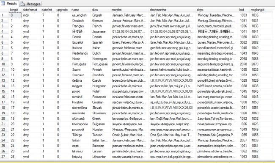Click the Enero,Febrero months cell
Image resolution: width=275 pixels, height=163 pixels.
[x=129, y=42]
